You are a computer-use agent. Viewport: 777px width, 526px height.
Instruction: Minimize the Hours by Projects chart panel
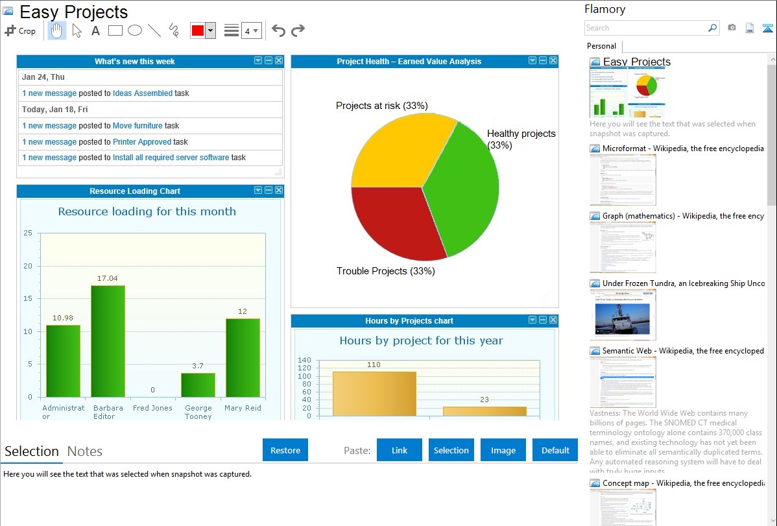tap(543, 320)
